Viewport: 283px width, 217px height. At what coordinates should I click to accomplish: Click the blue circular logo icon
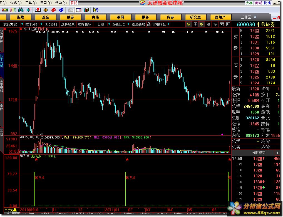pos(61,10)
